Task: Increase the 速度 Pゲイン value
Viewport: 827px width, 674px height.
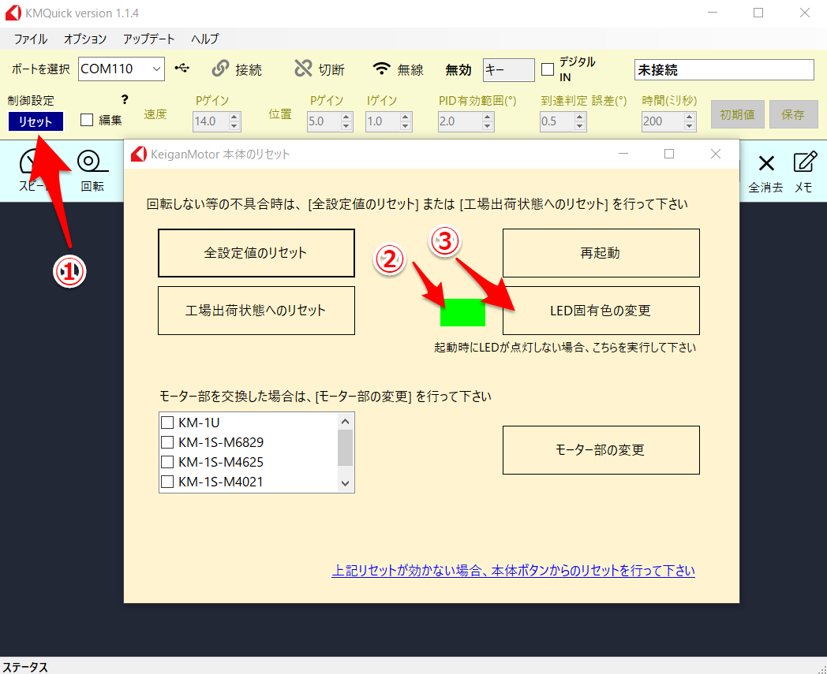Action: pyautogui.click(x=234, y=117)
